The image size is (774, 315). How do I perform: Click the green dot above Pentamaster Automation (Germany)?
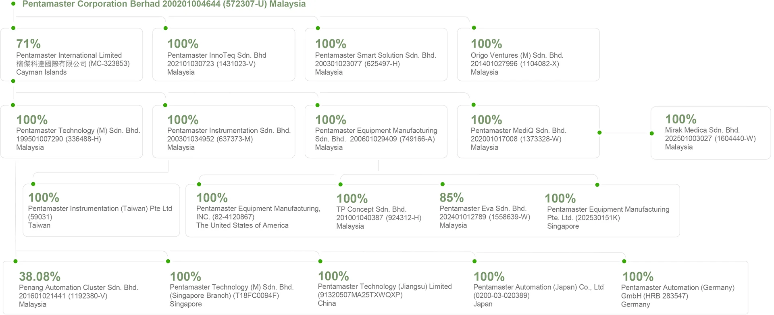click(624, 261)
